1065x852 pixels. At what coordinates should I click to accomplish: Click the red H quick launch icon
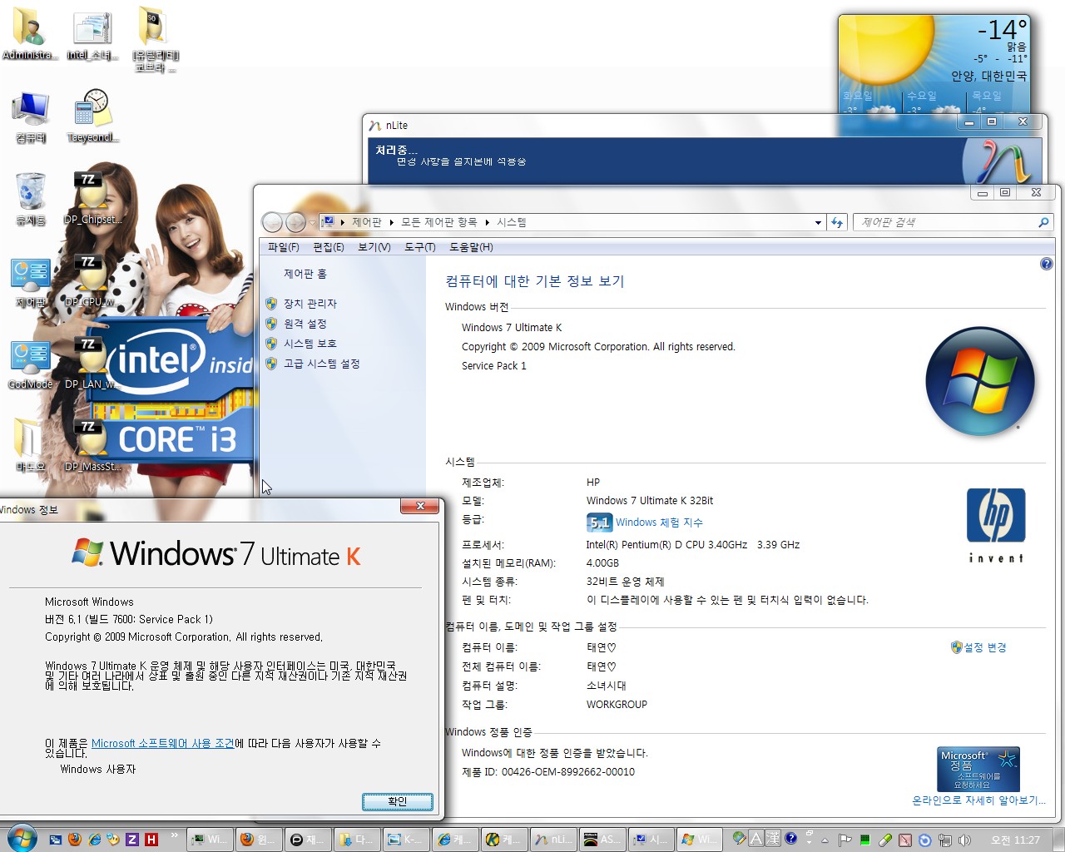coord(151,840)
